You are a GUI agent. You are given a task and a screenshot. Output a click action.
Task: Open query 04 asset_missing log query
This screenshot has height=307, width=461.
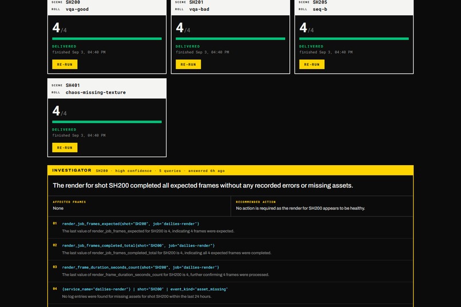pos(145,289)
